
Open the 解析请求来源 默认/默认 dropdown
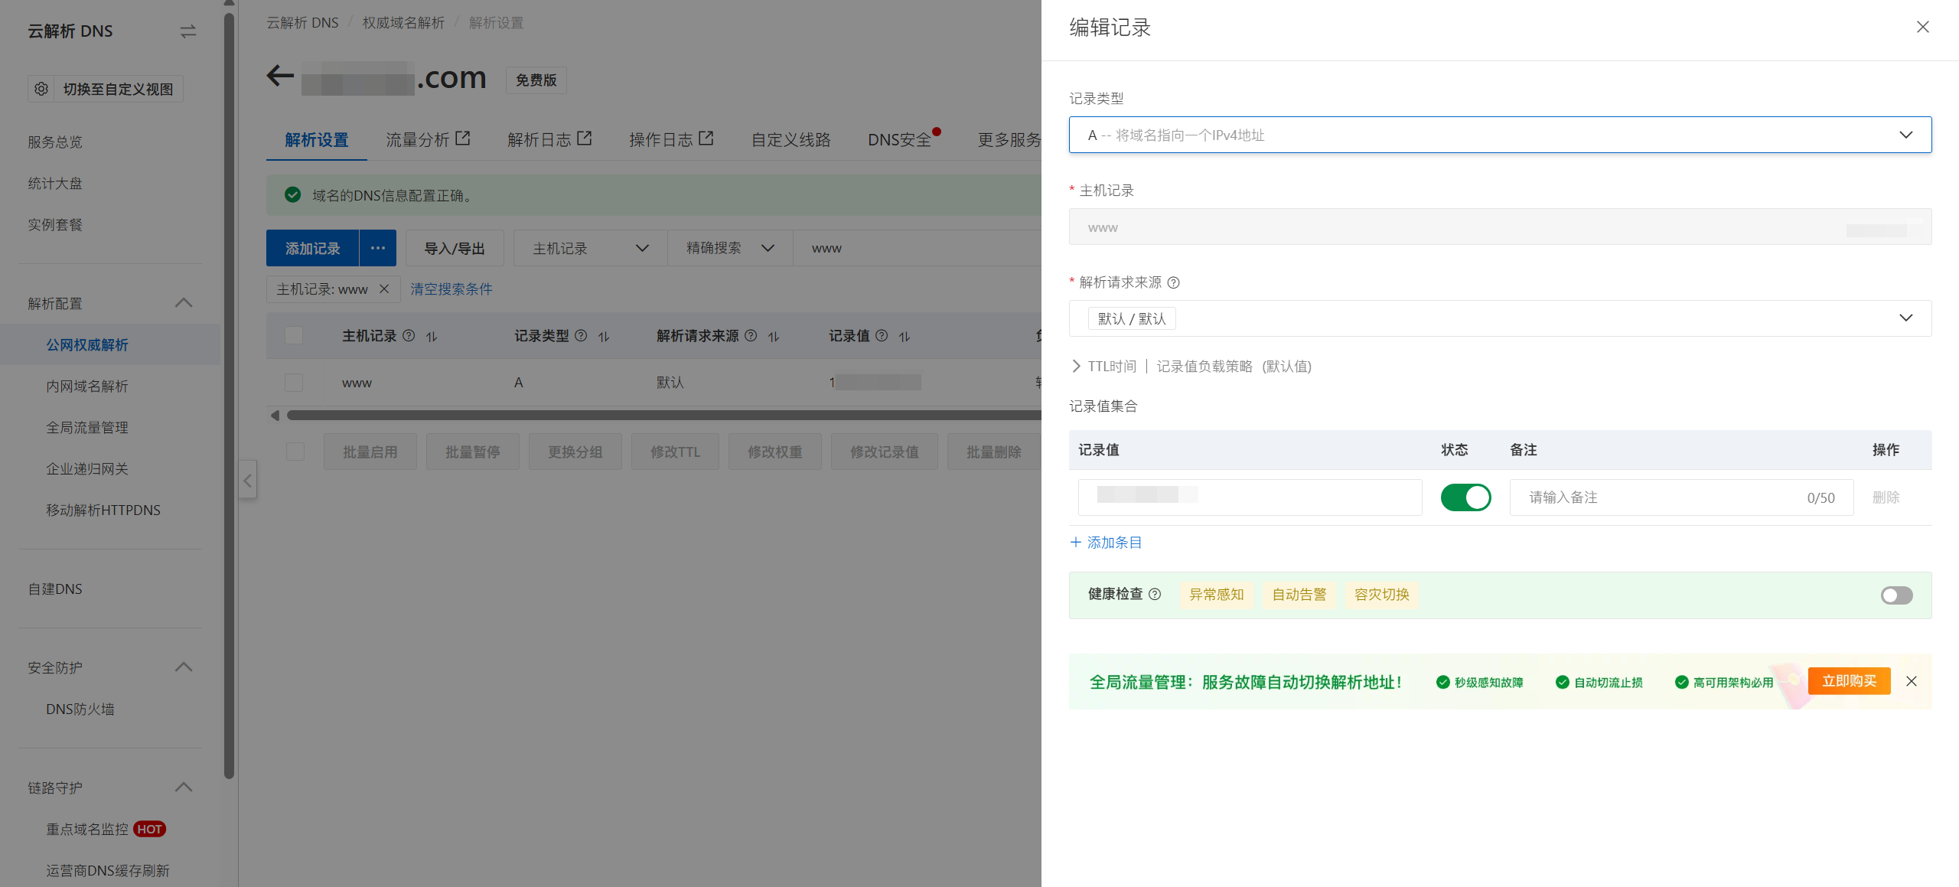coord(1500,318)
